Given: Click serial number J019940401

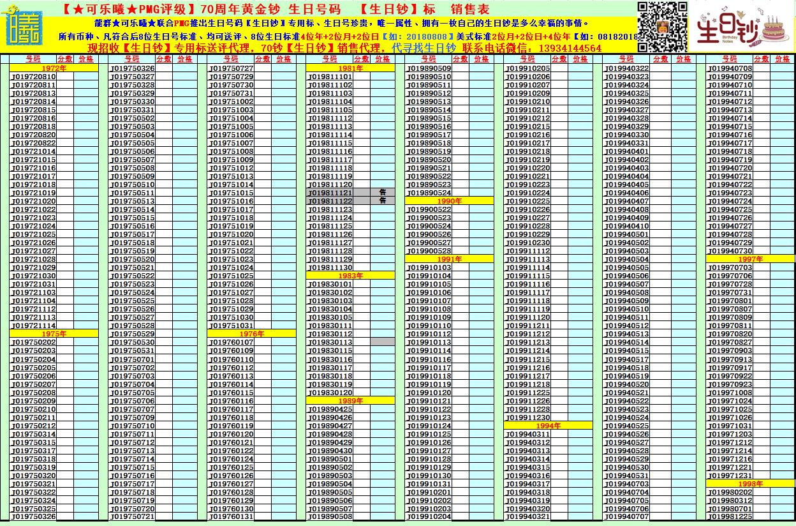Looking at the screenshot, I should pos(627,151).
